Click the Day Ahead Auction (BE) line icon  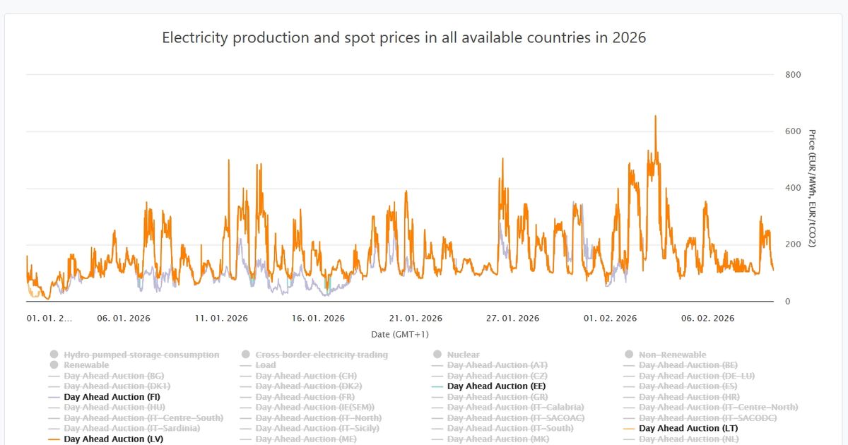(x=629, y=365)
